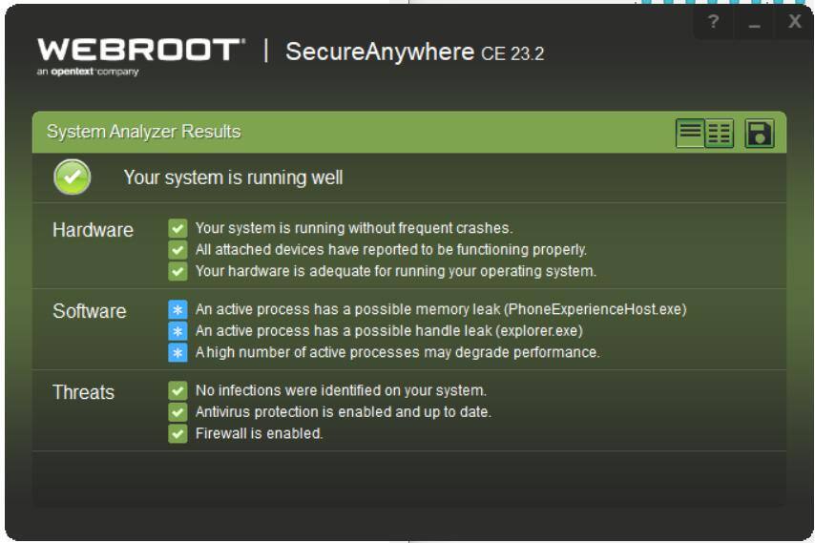Select the Hardware section label

point(93,230)
